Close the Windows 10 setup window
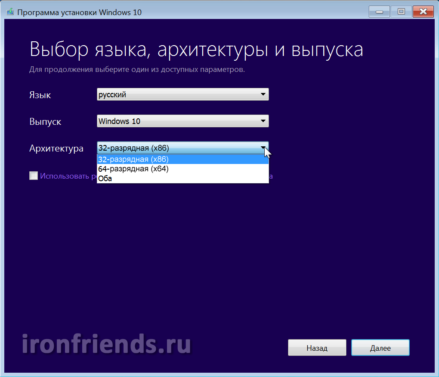 point(423,12)
